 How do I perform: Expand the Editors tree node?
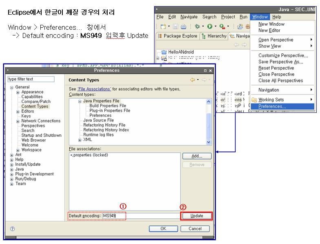coord(18,112)
